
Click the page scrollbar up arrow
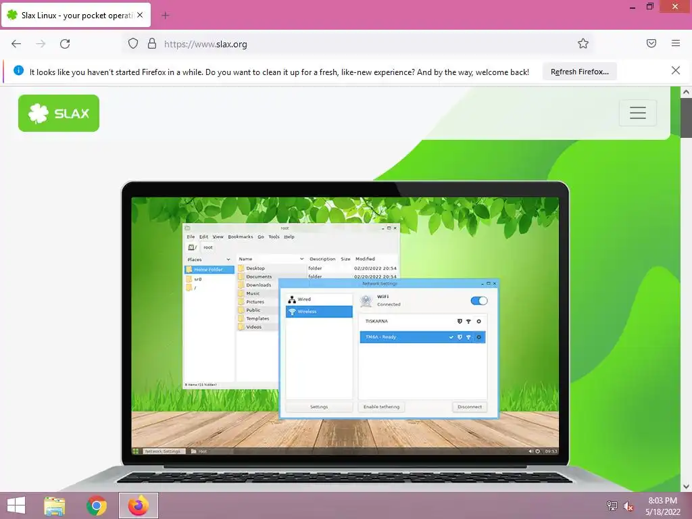pyautogui.click(x=686, y=92)
